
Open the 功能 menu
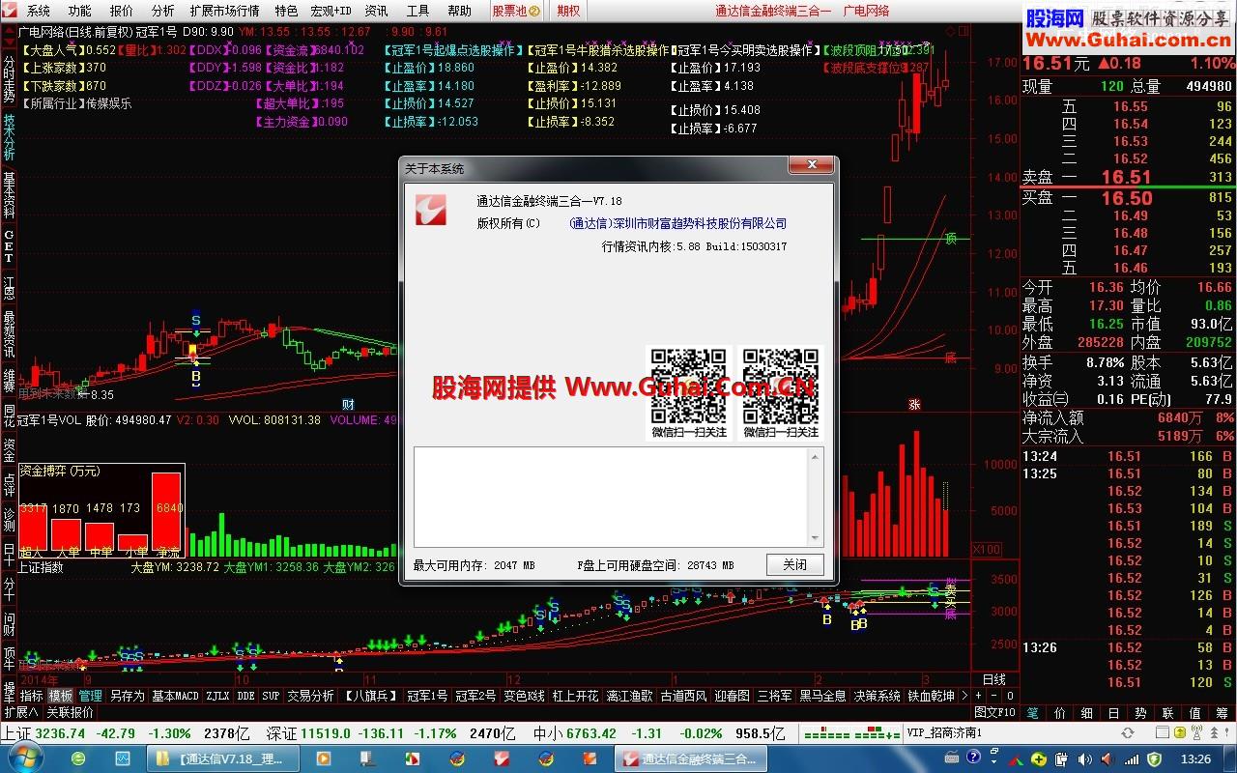79,11
